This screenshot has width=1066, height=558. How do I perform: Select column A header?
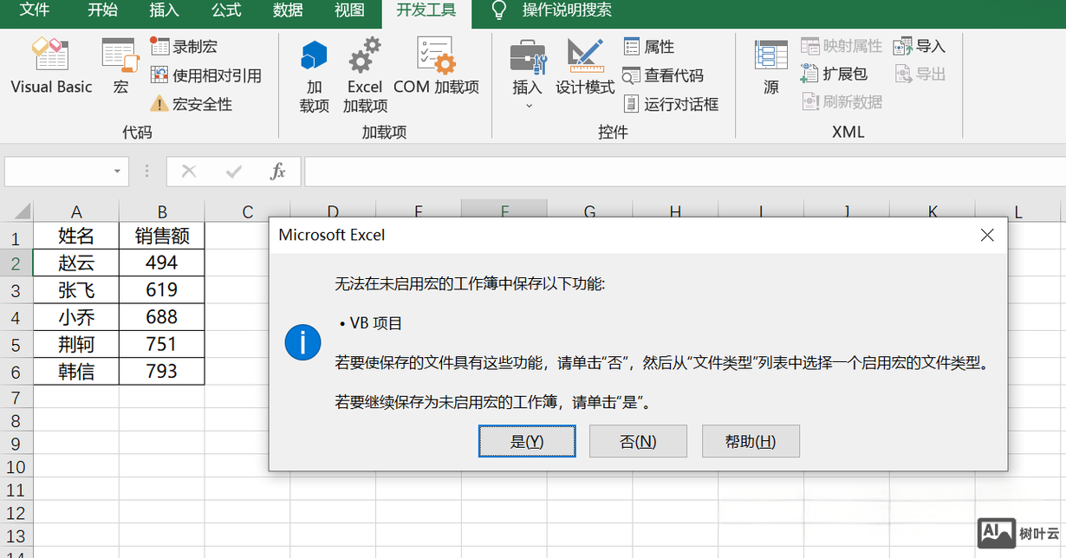(x=76, y=211)
